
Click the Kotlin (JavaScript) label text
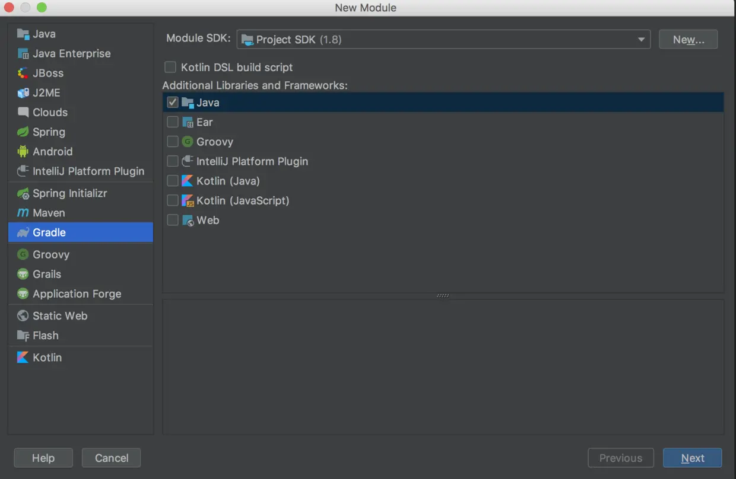point(243,200)
